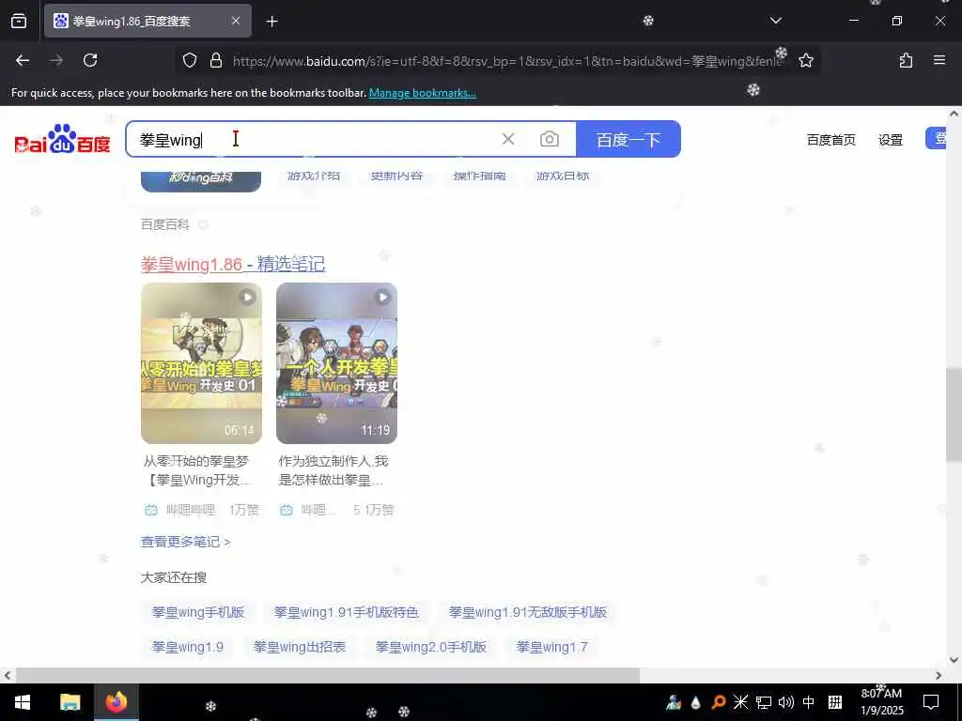Search related term 拳皇wing出招表
This screenshot has height=721, width=962.
[x=300, y=647]
